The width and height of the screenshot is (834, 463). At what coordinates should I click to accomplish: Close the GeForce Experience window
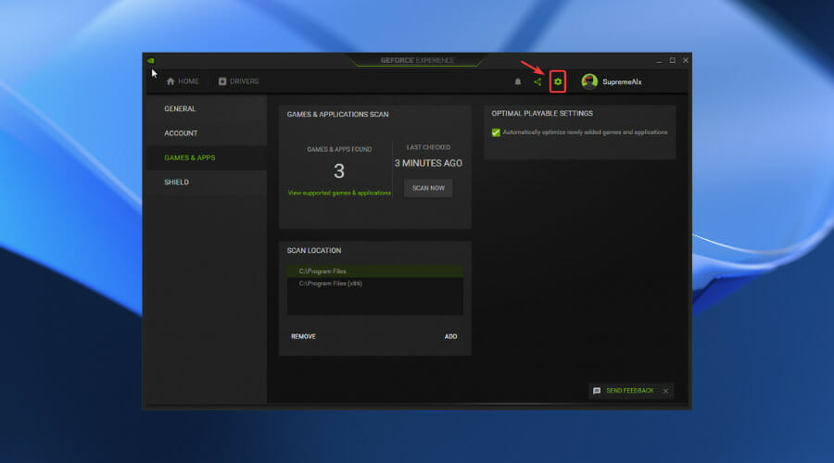686,60
